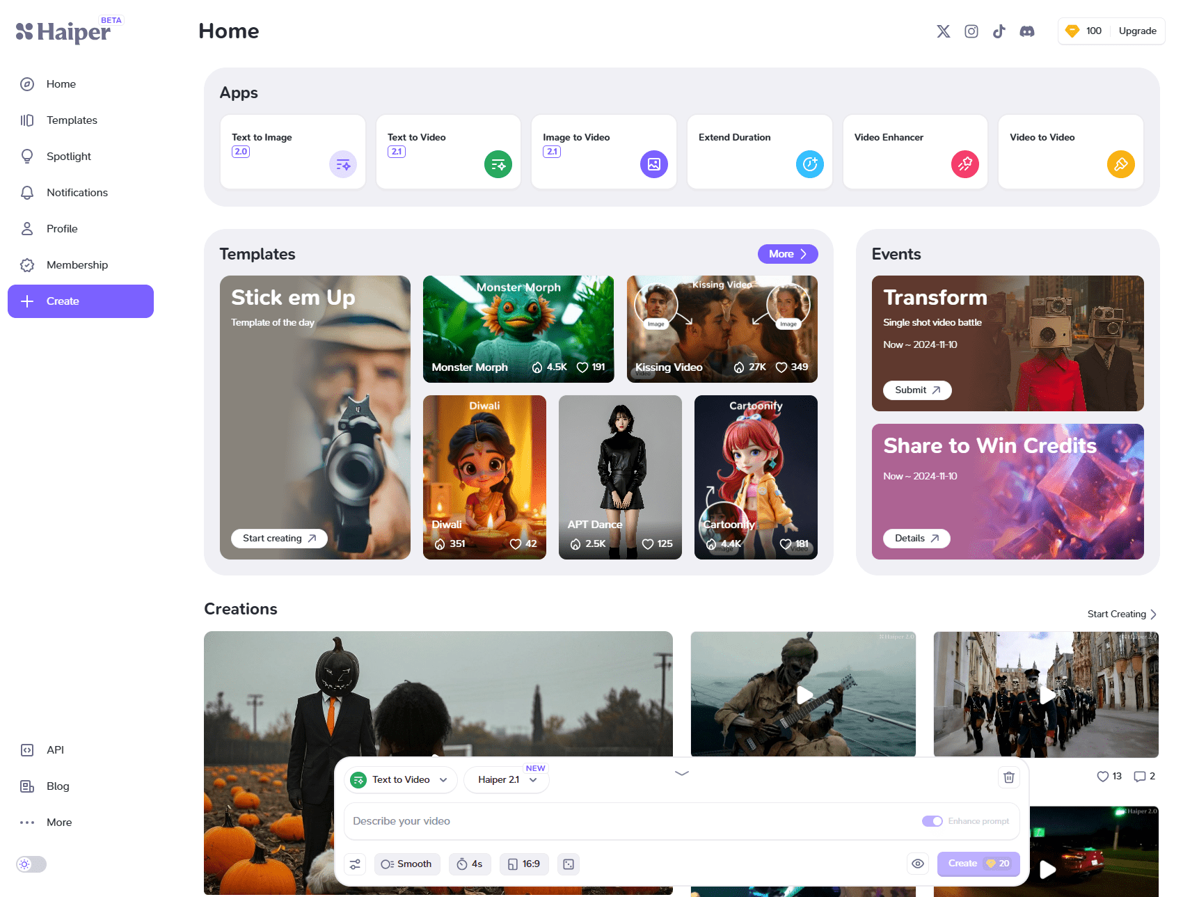Click the Upgrade button
The height and width of the screenshot is (897, 1183).
tap(1137, 31)
